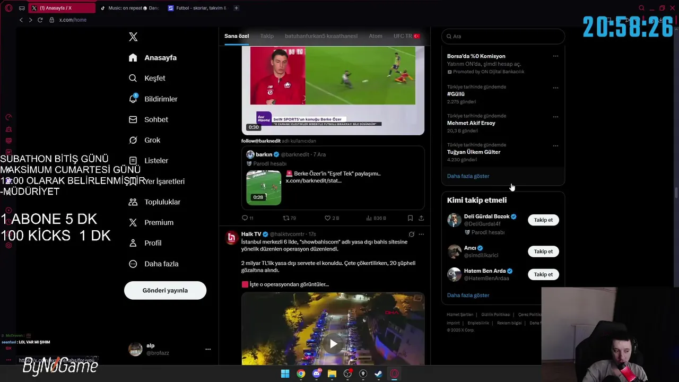Click Daha fazla göster under trends
Screen dimensions: 679x382
coord(468,176)
